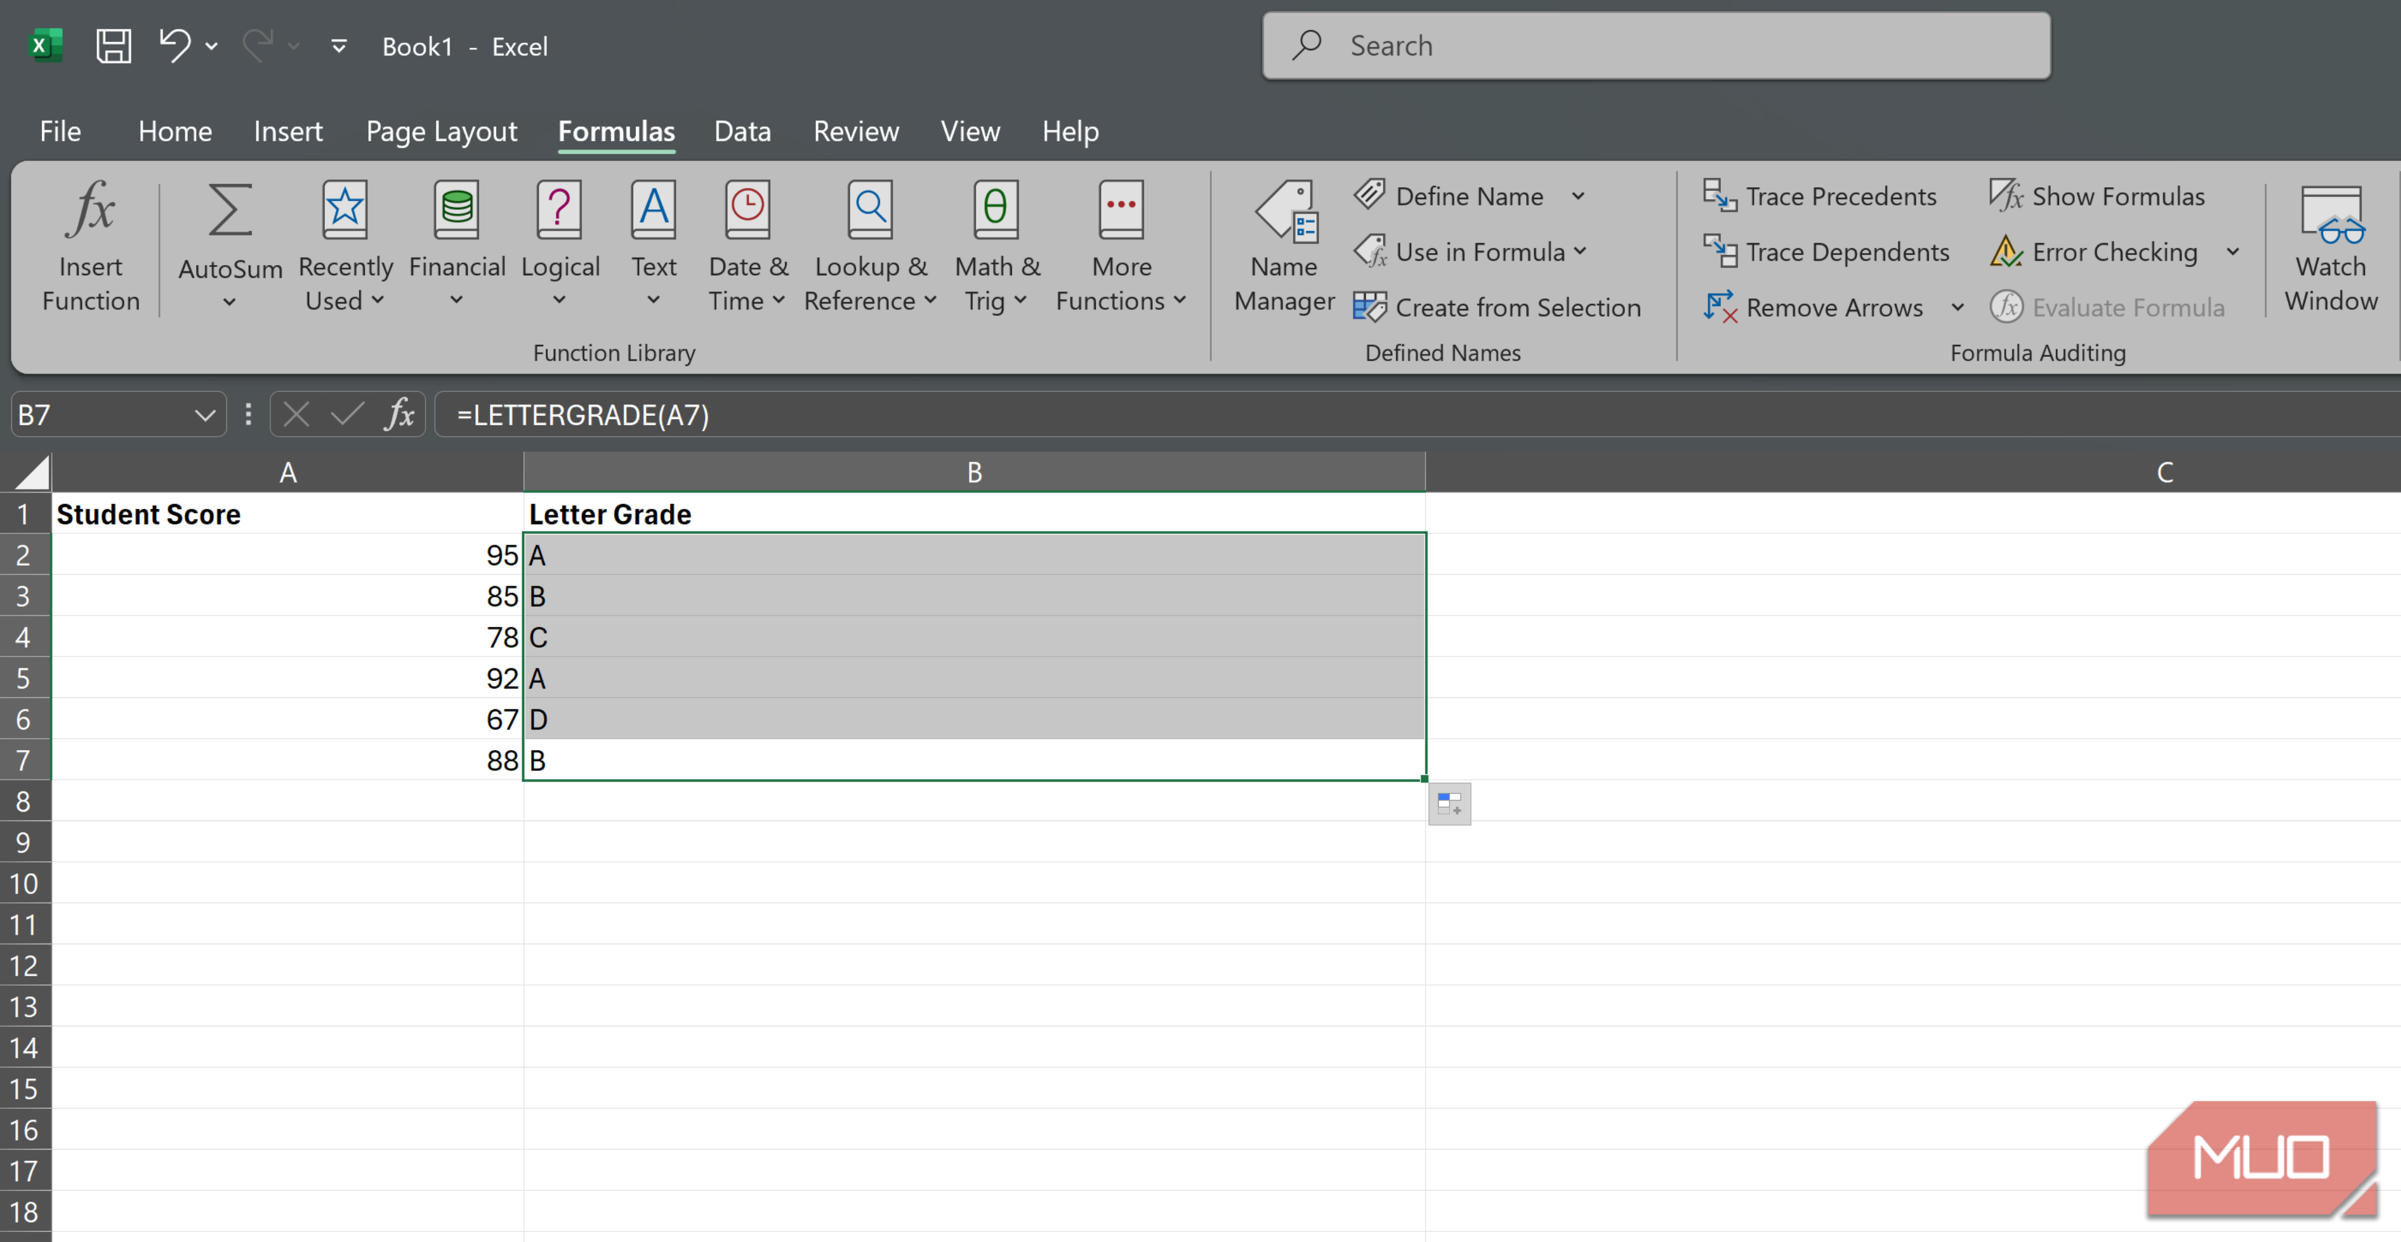This screenshot has width=2401, height=1242.
Task: Select column B header
Action: click(974, 472)
